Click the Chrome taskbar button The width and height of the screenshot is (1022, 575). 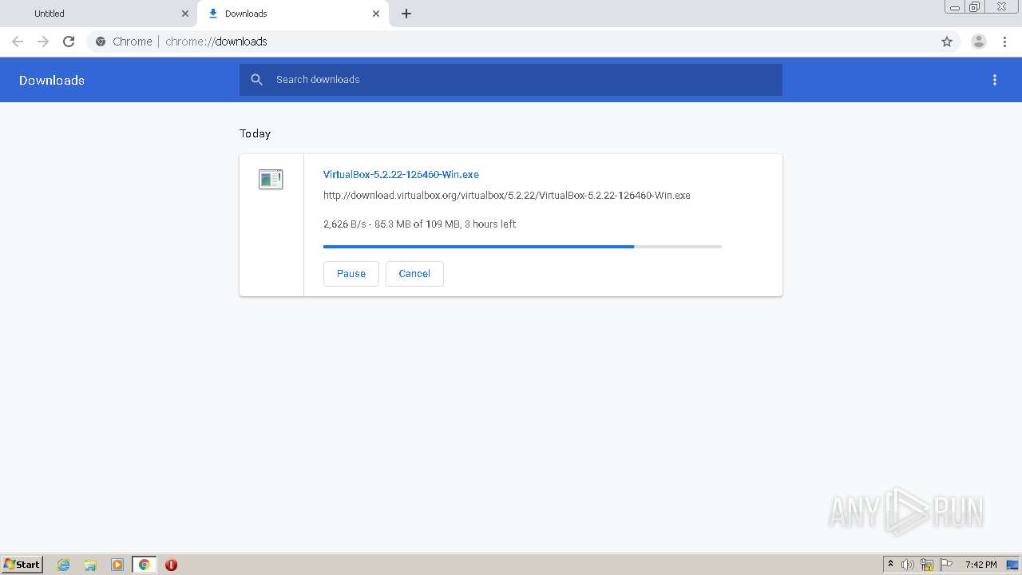(x=145, y=565)
